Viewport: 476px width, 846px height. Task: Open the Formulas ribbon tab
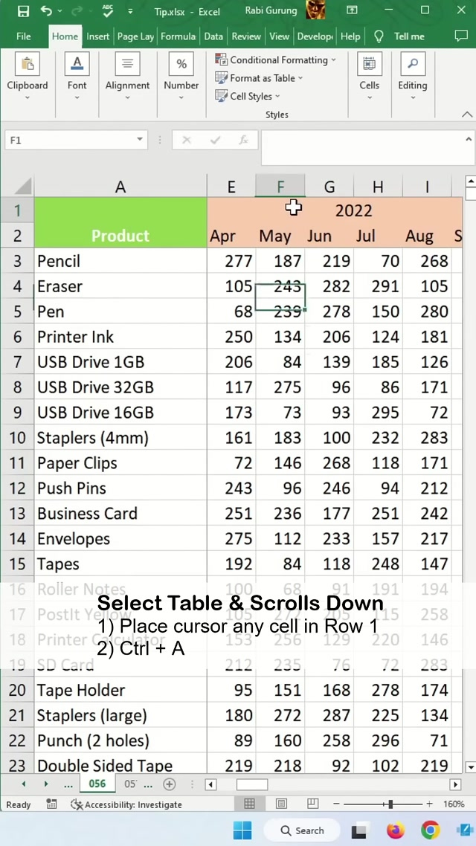[178, 36]
